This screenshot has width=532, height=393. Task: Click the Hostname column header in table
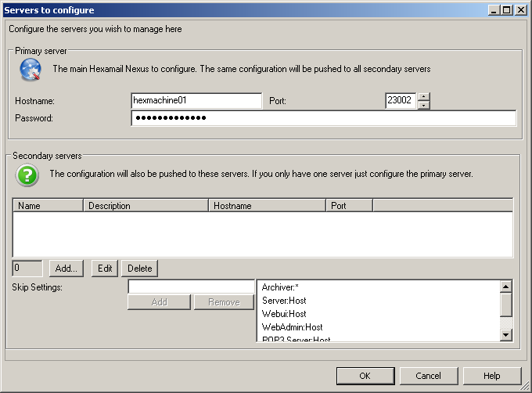point(267,206)
